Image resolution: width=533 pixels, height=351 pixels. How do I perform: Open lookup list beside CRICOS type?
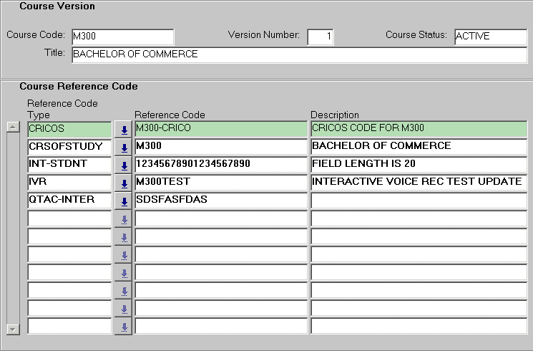124,130
